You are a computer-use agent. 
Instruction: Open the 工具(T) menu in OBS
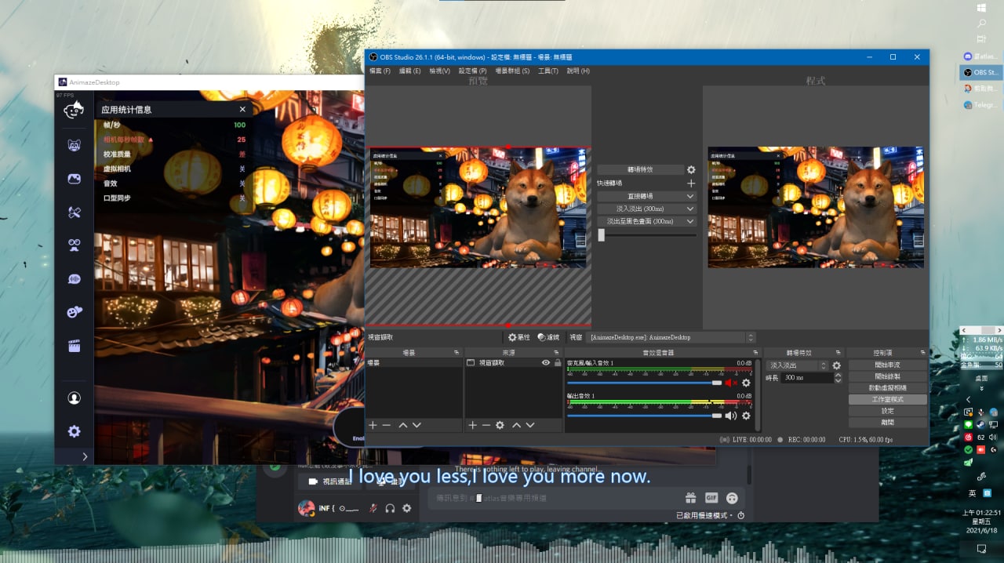pyautogui.click(x=548, y=71)
